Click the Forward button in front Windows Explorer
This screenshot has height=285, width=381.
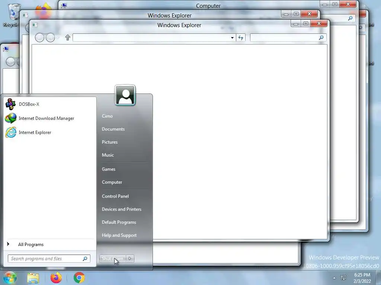coord(50,37)
